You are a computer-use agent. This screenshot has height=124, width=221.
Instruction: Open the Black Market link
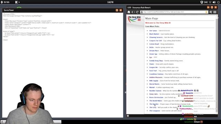pos(154,34)
